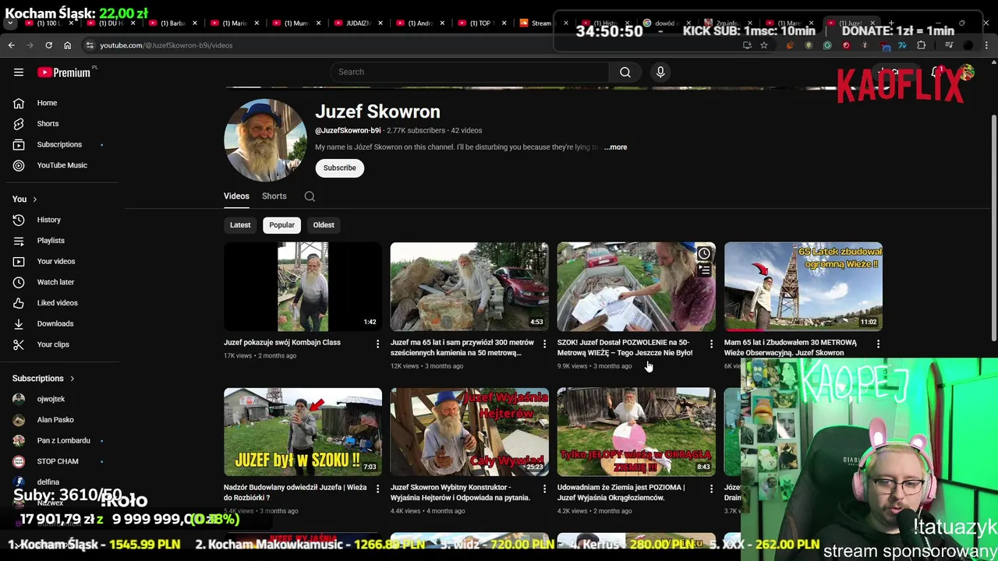Viewport: 998px width, 561px height.
Task: Sort videos by Oldest
Action: click(x=324, y=225)
